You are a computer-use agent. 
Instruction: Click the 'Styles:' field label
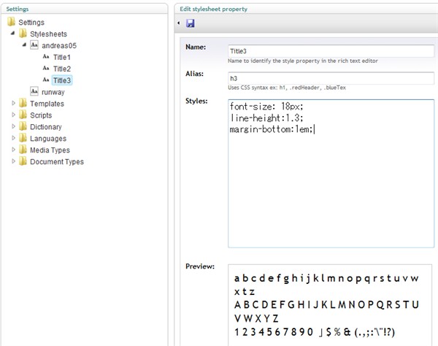(x=196, y=101)
